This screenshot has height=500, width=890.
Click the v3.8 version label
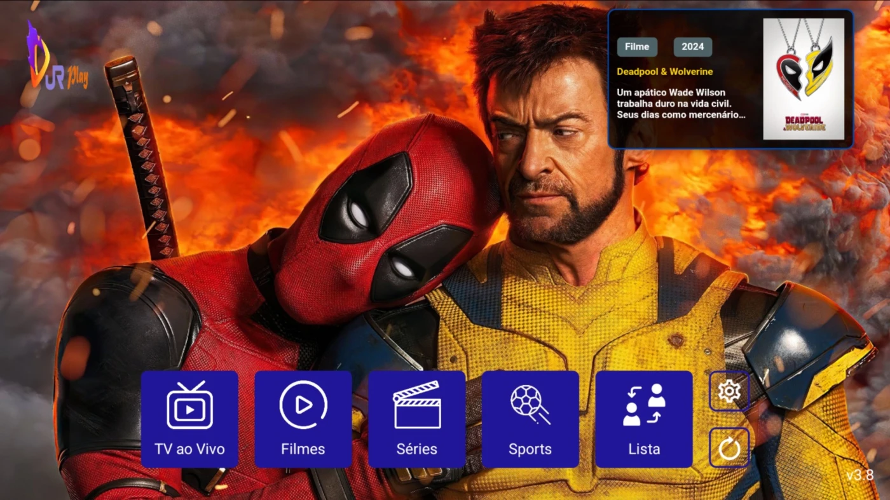coord(860,475)
